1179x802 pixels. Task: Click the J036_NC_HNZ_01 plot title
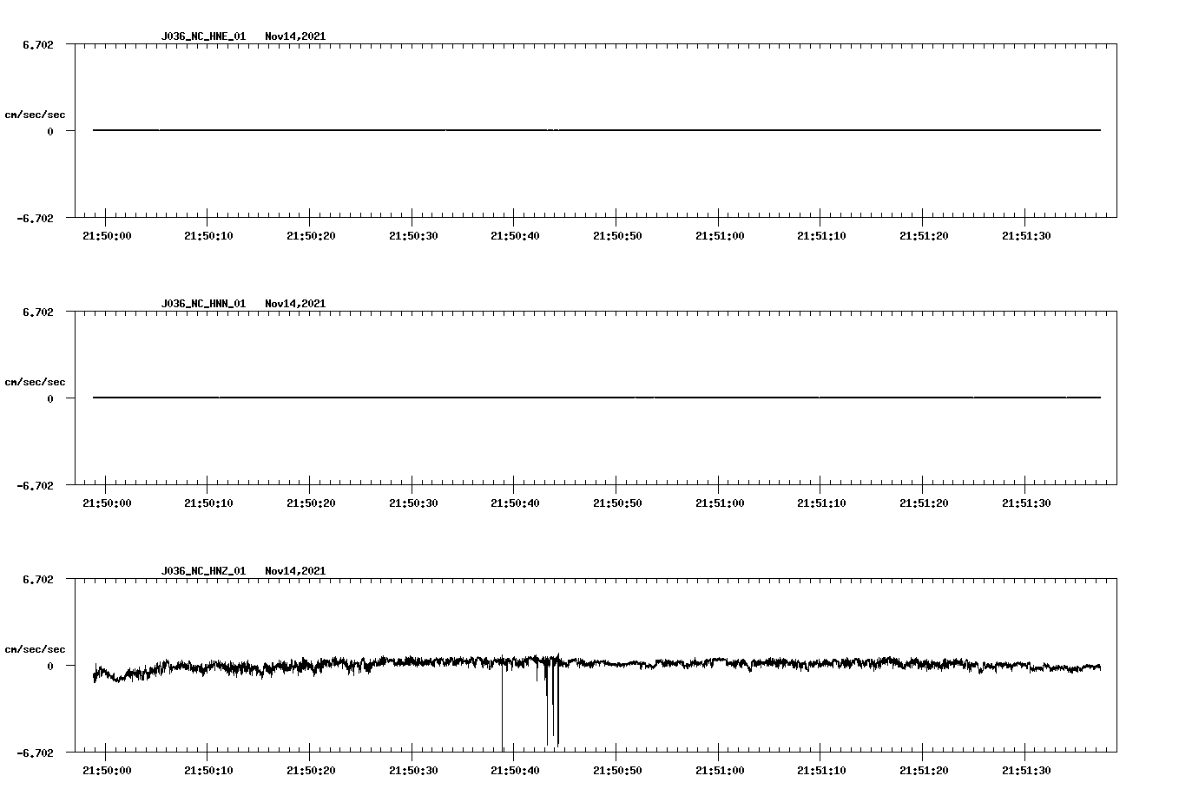[203, 571]
